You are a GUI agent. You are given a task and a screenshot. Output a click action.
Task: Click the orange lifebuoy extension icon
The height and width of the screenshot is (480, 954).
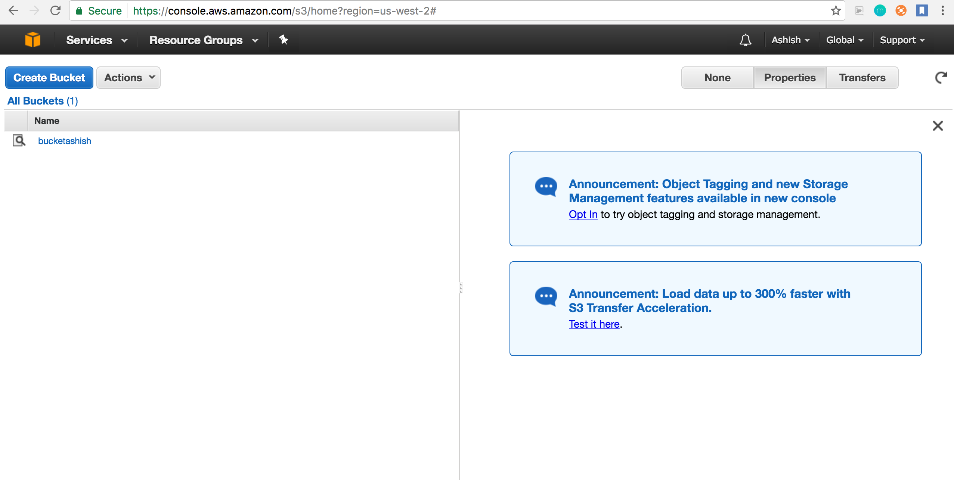pos(901,10)
